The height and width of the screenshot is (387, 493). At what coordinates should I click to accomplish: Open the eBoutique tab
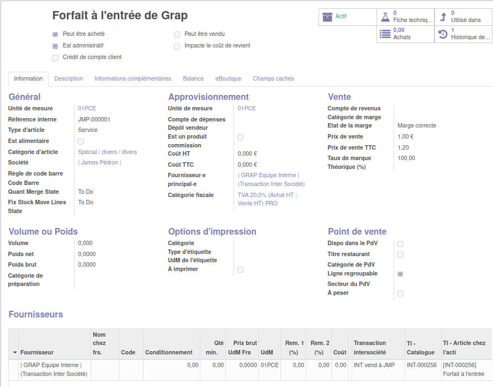click(x=228, y=79)
